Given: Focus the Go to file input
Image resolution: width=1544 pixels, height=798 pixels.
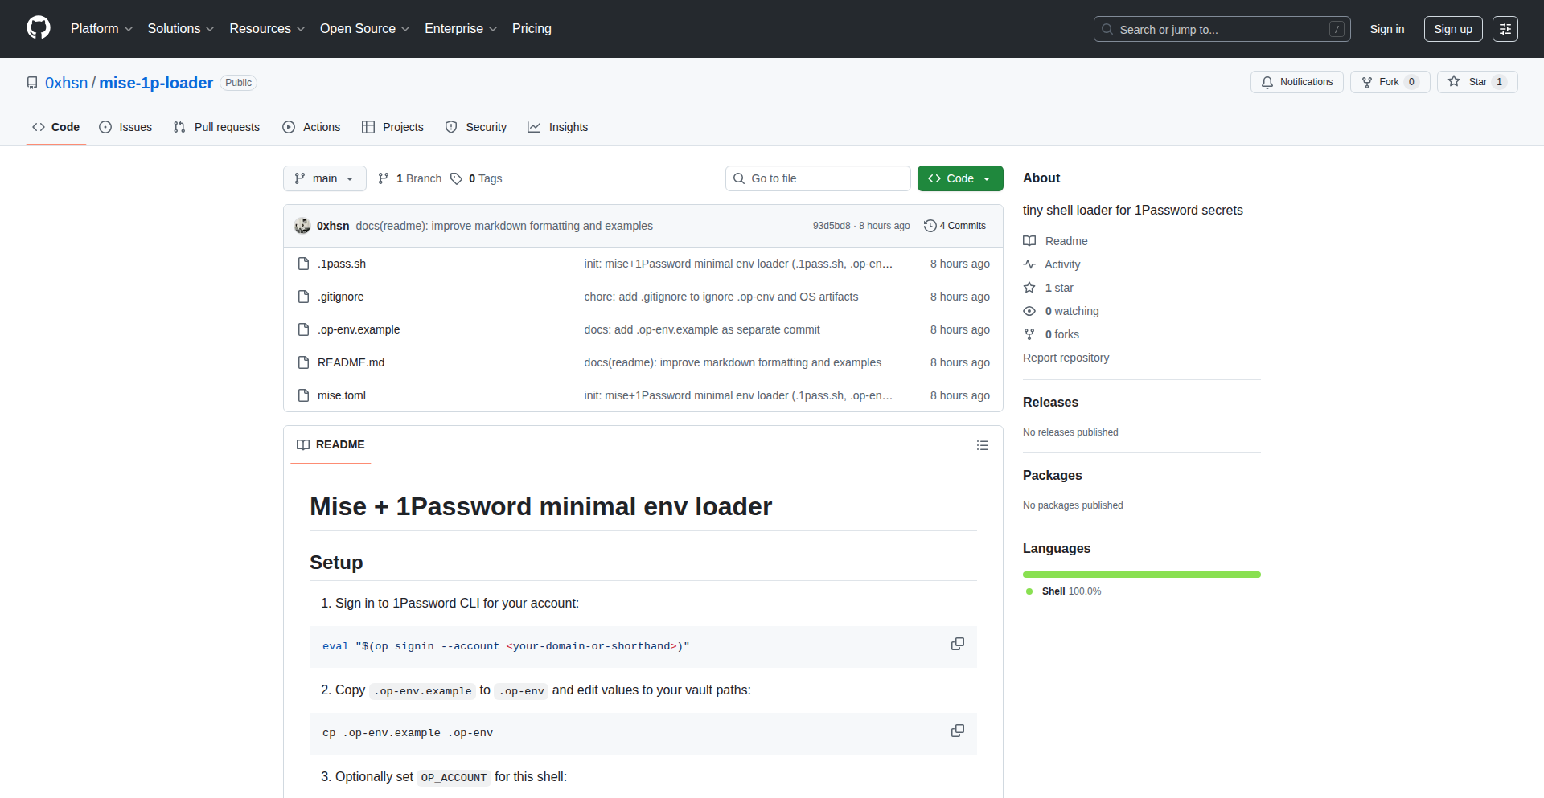Looking at the screenshot, I should [818, 178].
